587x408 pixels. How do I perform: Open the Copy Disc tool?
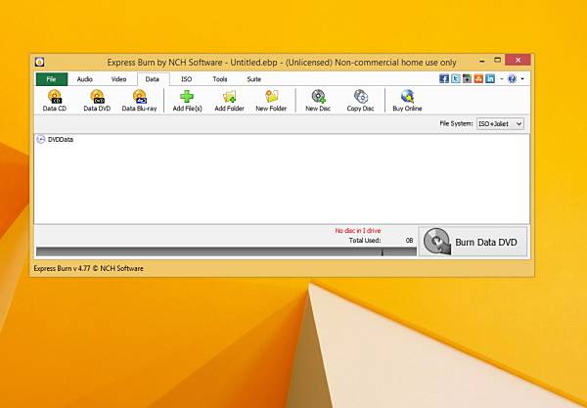click(360, 101)
